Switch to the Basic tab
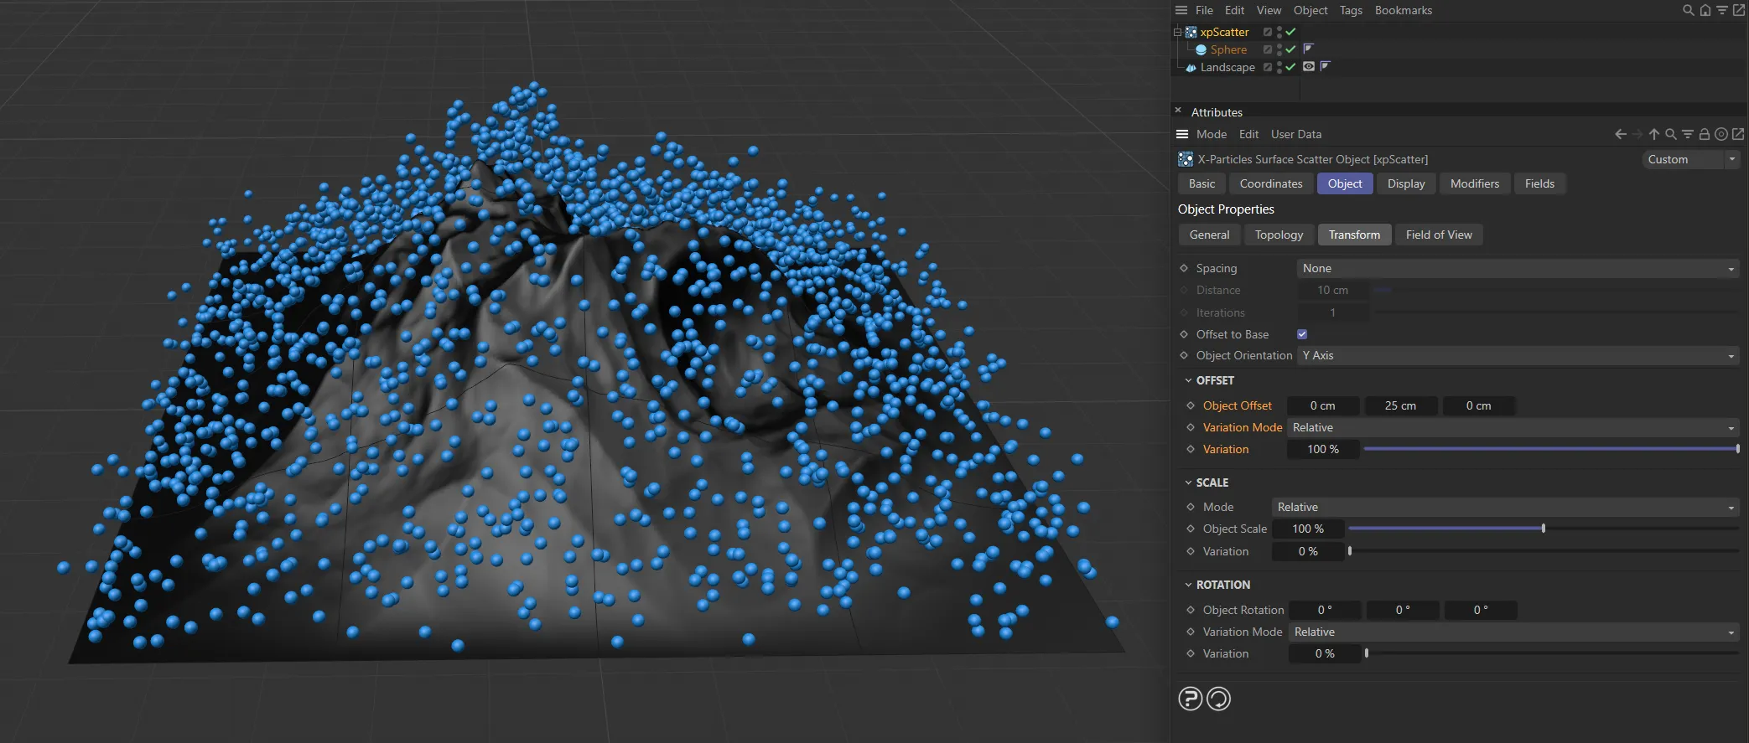The image size is (1749, 743). pyautogui.click(x=1201, y=183)
